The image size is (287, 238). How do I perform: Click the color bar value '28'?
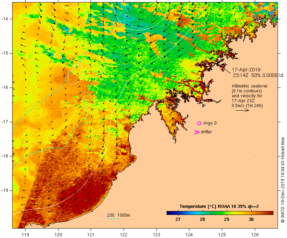202,219
